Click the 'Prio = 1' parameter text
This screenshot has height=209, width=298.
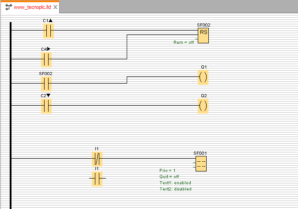(x=167, y=170)
